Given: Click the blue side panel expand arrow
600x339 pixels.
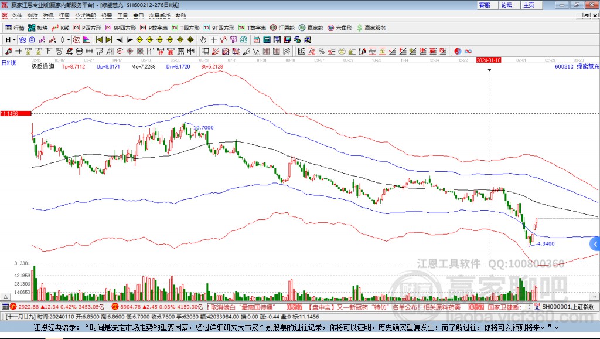Looking at the screenshot, I should pos(595,243).
